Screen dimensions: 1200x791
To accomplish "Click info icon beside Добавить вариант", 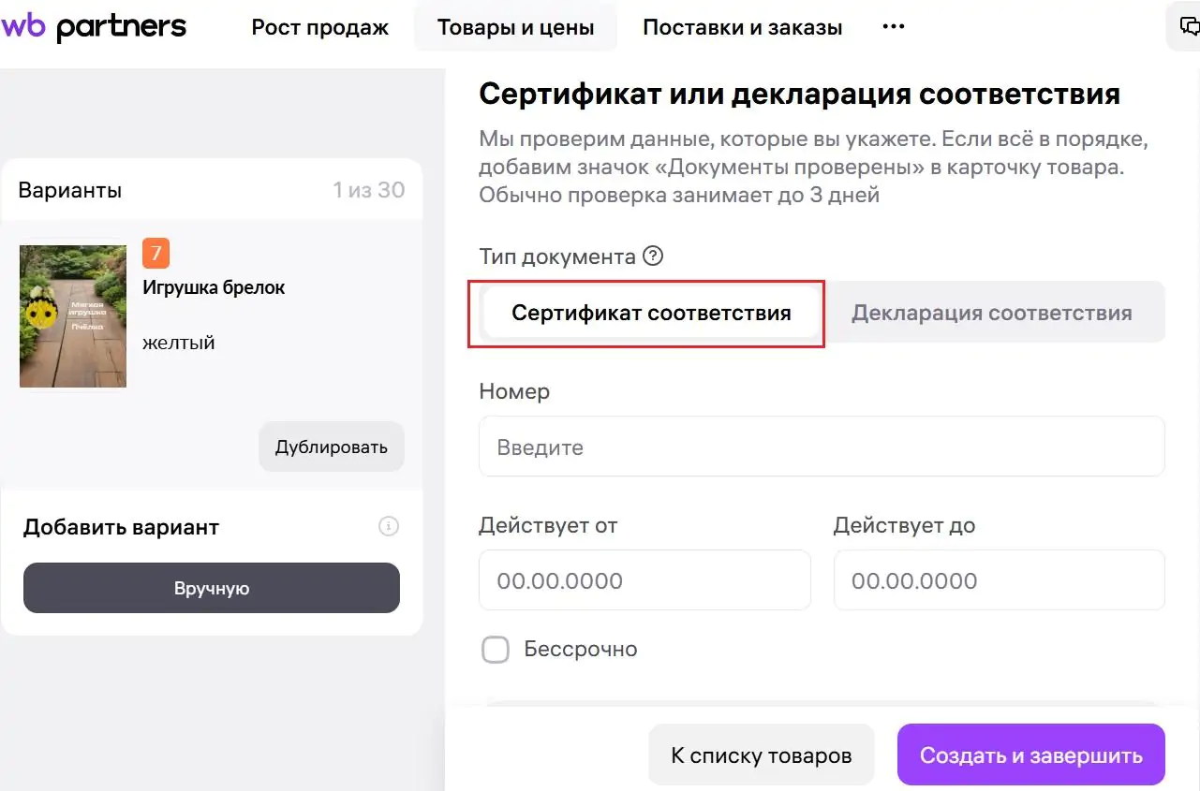I will [389, 526].
